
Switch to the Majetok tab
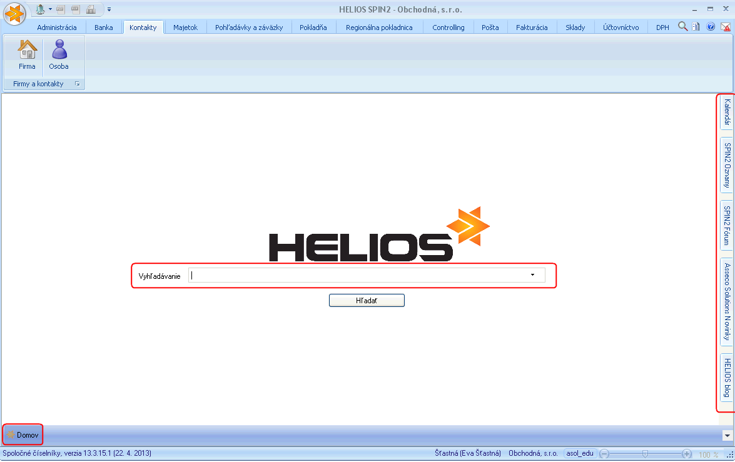[186, 27]
